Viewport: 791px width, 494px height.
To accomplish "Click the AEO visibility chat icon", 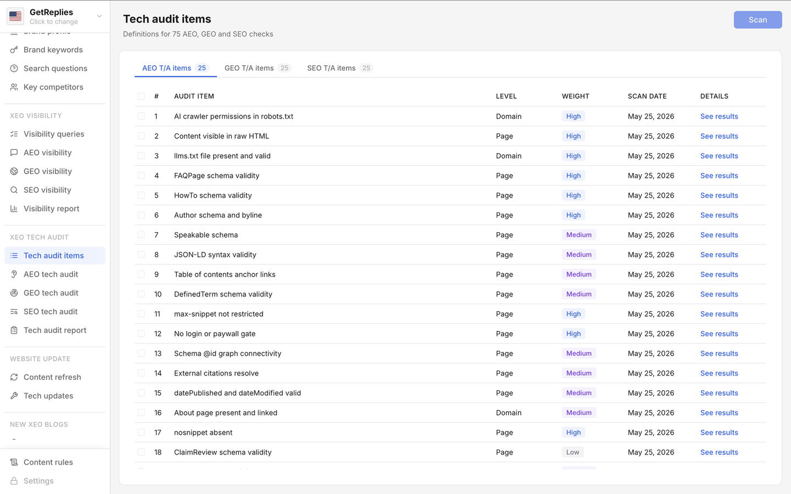I will tap(14, 153).
